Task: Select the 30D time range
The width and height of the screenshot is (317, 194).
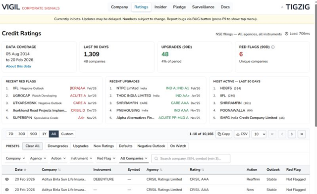Action: pos(22,134)
